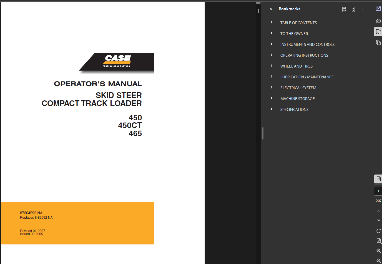
Task: Expand the WHEEL AND TIRES bookmark
Action: 272,66
